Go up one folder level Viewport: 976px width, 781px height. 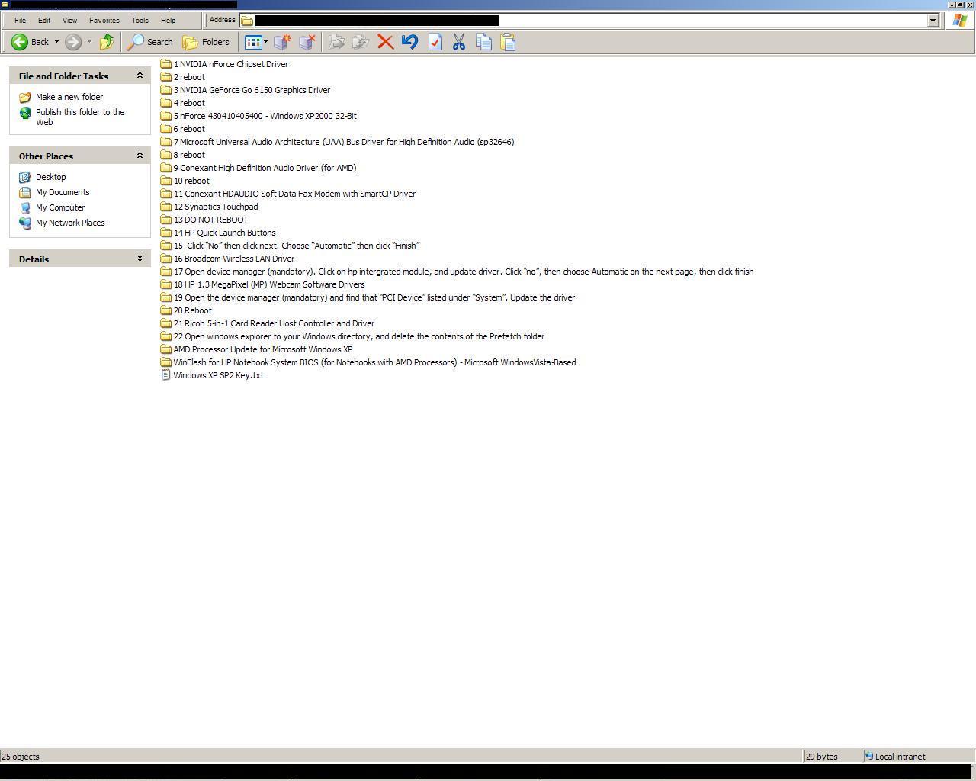107,42
